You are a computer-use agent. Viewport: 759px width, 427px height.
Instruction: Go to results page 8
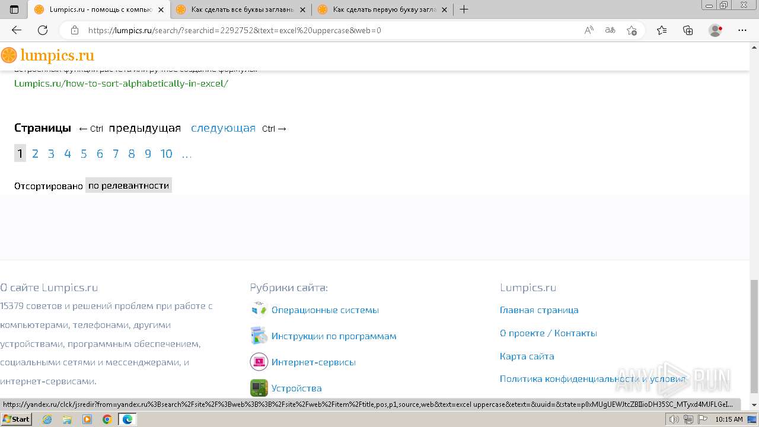click(132, 154)
